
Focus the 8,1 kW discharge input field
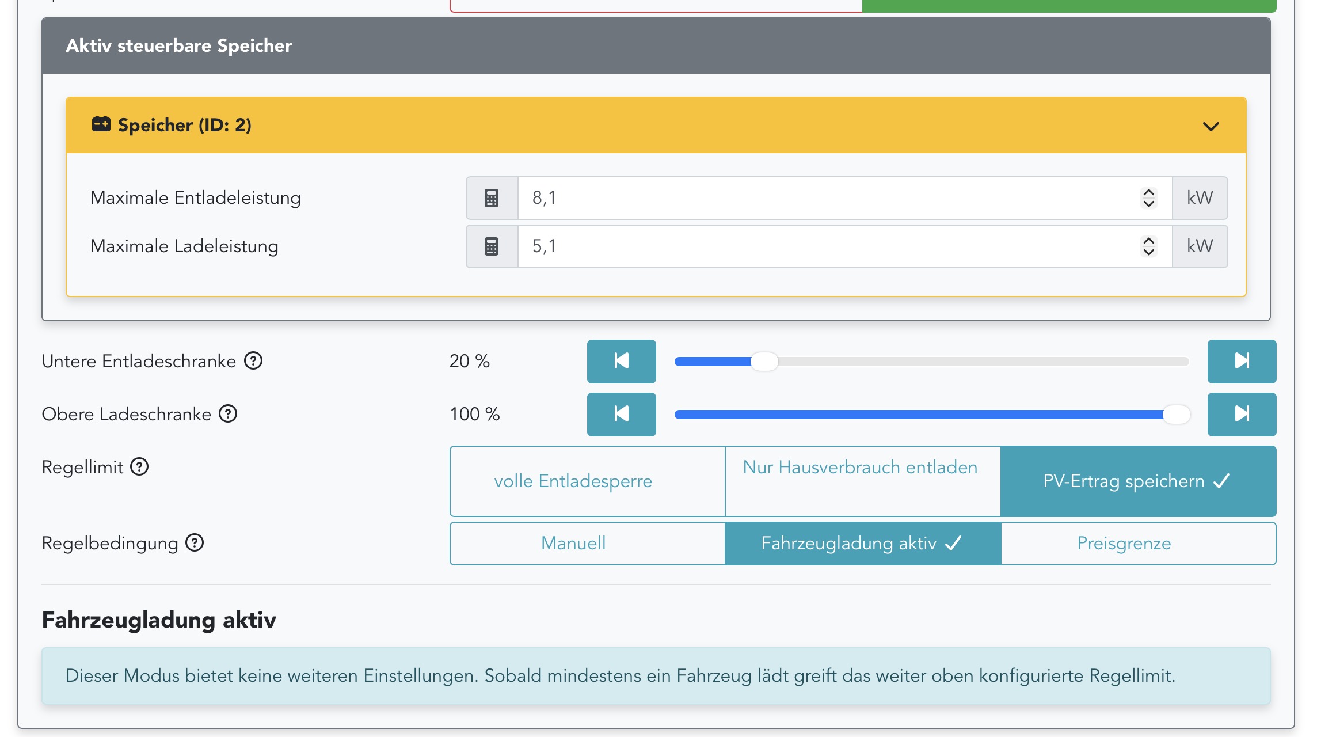(823, 198)
